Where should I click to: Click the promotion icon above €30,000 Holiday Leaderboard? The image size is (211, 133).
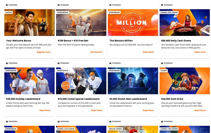point(7,63)
